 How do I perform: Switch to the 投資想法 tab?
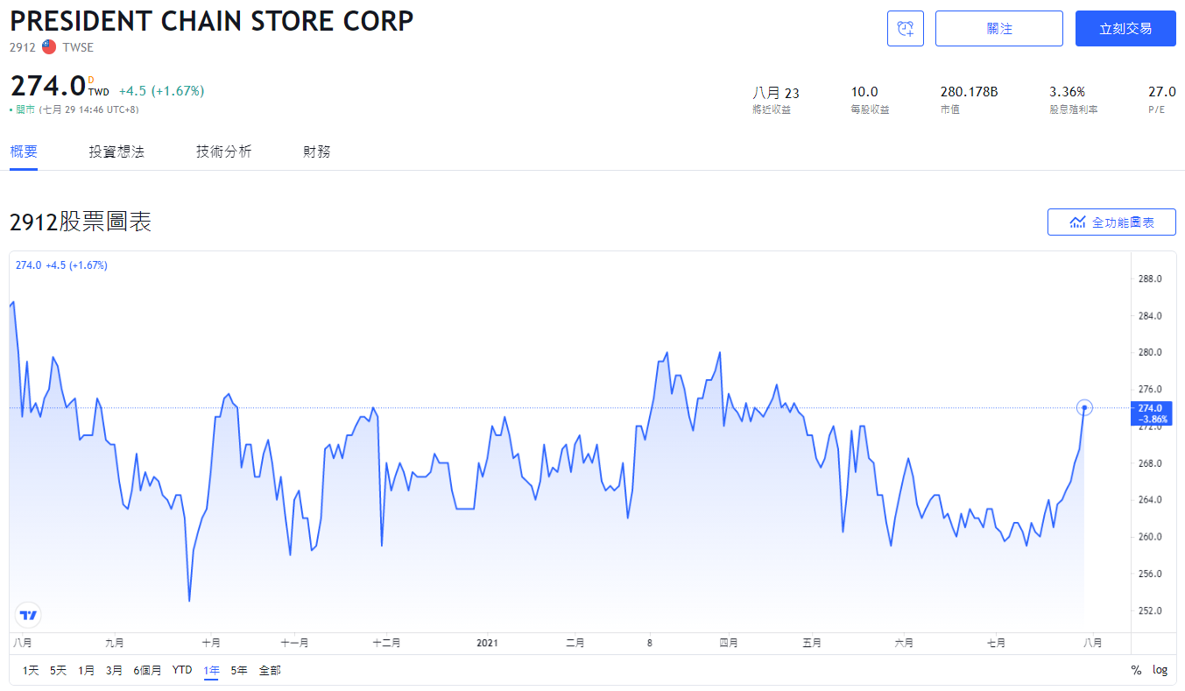116,152
